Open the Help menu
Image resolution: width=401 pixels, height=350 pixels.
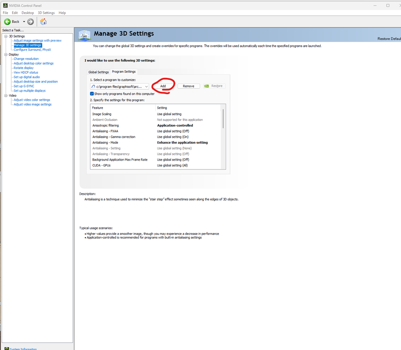[62, 13]
